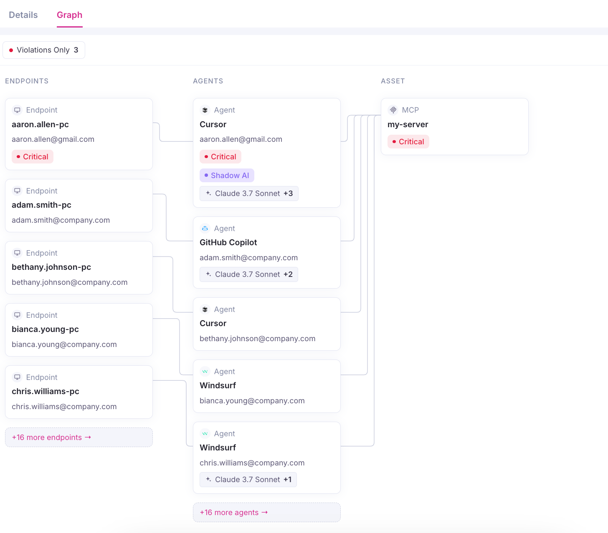Image resolution: width=608 pixels, height=533 pixels.
Task: Click the Critical badge on aaron.allen's Cursor agent
Action: point(220,157)
